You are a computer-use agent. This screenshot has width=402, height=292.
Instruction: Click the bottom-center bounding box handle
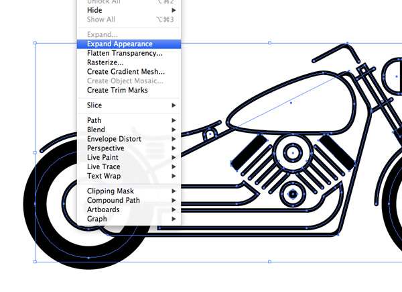269,262
